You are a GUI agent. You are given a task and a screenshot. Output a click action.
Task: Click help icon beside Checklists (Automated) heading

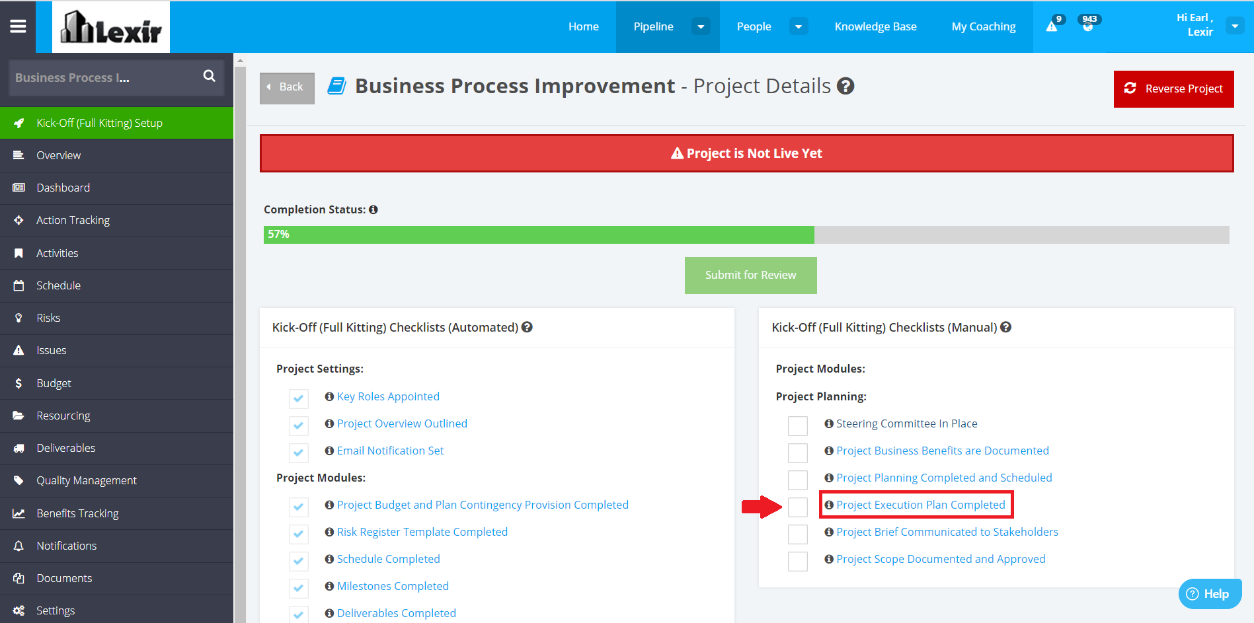[527, 327]
